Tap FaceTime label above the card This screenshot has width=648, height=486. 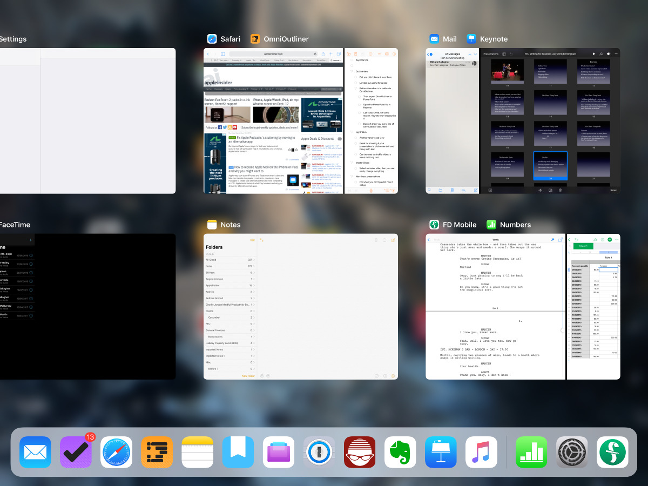click(x=15, y=225)
